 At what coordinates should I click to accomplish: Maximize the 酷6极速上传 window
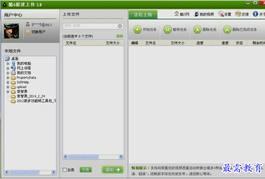click(255, 3)
